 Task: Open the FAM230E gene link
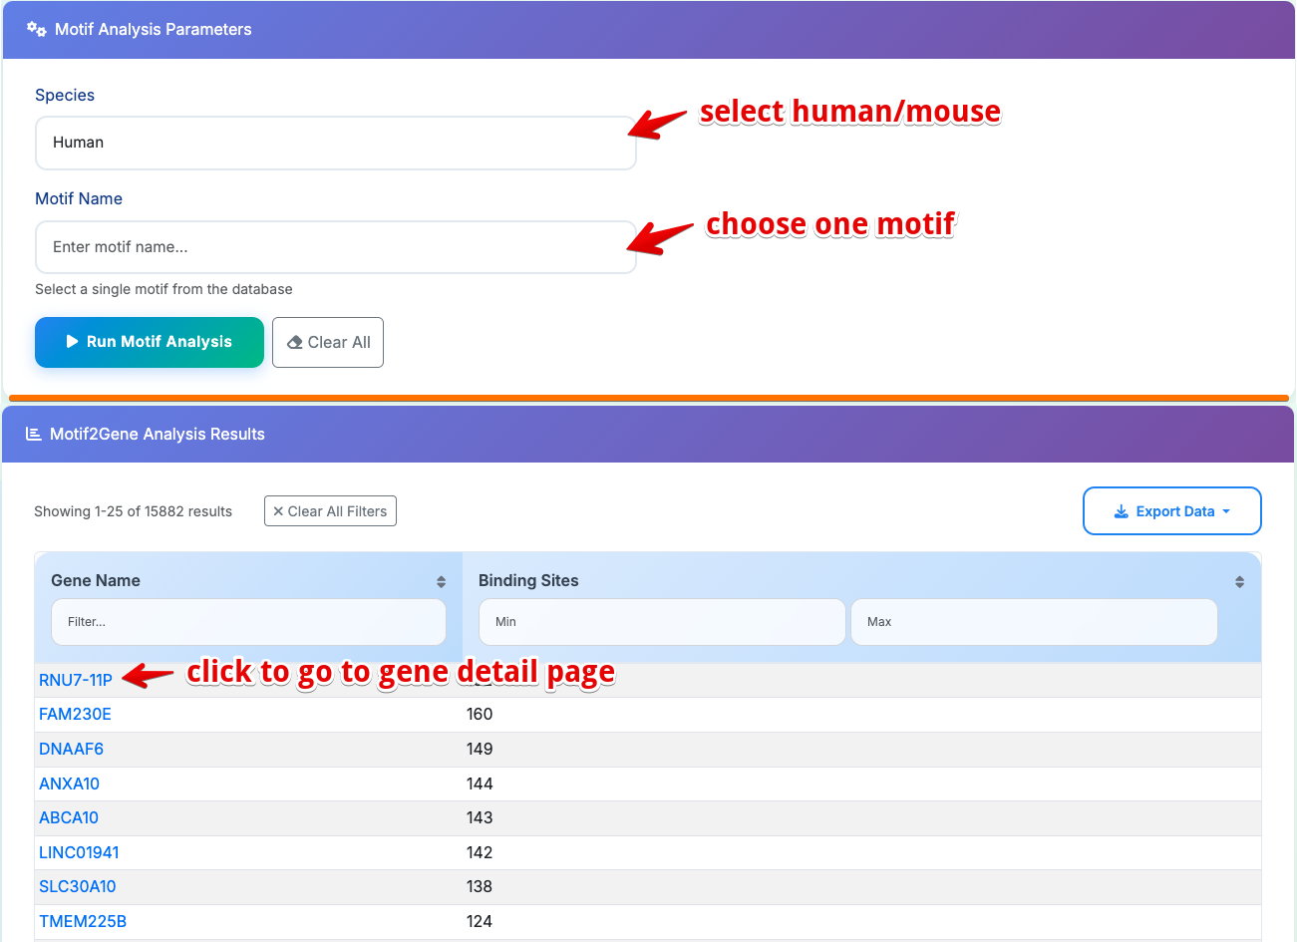pos(75,714)
